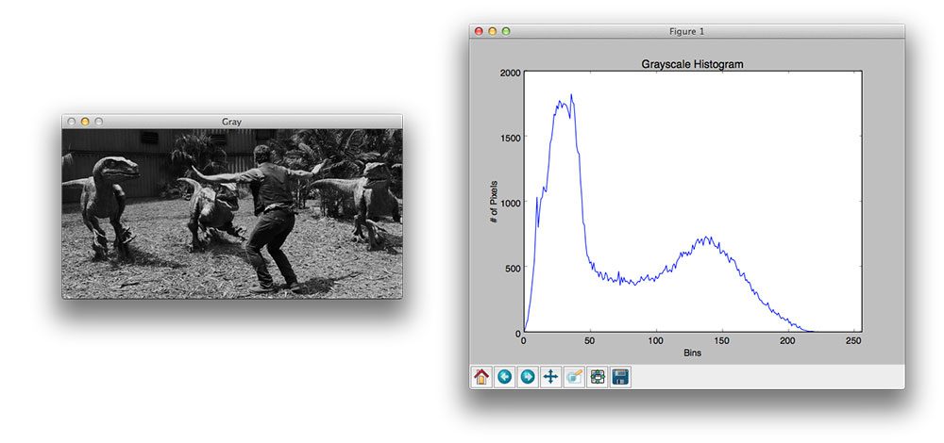This screenshot has width=944, height=443.
Task: Open Configure subplots dialog
Action: click(597, 377)
